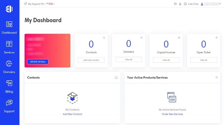224x125 pixels.
Task: Go to Support in the sidebar menu
Action: tap(9, 111)
